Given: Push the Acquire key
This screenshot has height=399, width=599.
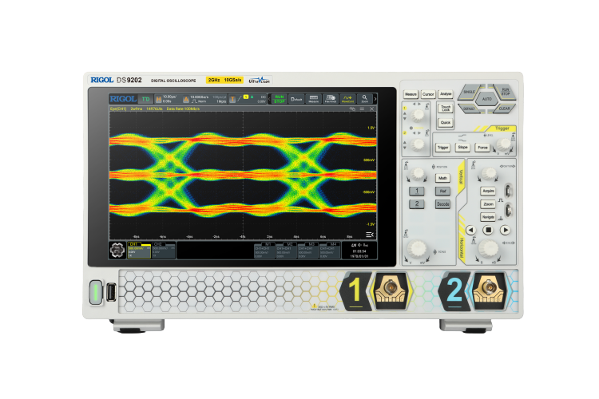Looking at the screenshot, I should (x=488, y=191).
